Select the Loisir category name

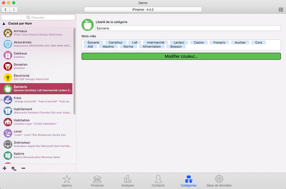pos(18,131)
